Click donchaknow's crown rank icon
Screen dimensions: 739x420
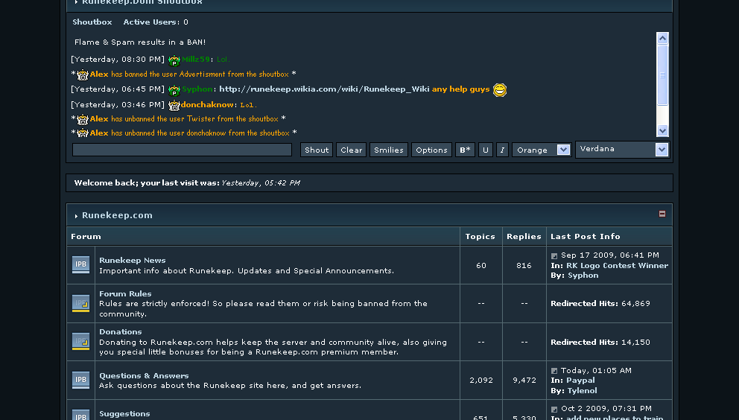(174, 105)
